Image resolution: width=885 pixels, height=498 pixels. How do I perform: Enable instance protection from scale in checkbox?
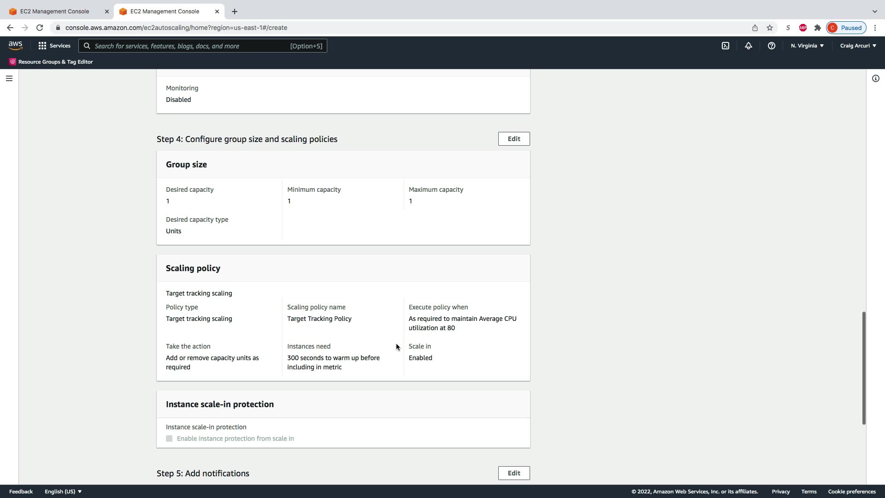tap(169, 439)
